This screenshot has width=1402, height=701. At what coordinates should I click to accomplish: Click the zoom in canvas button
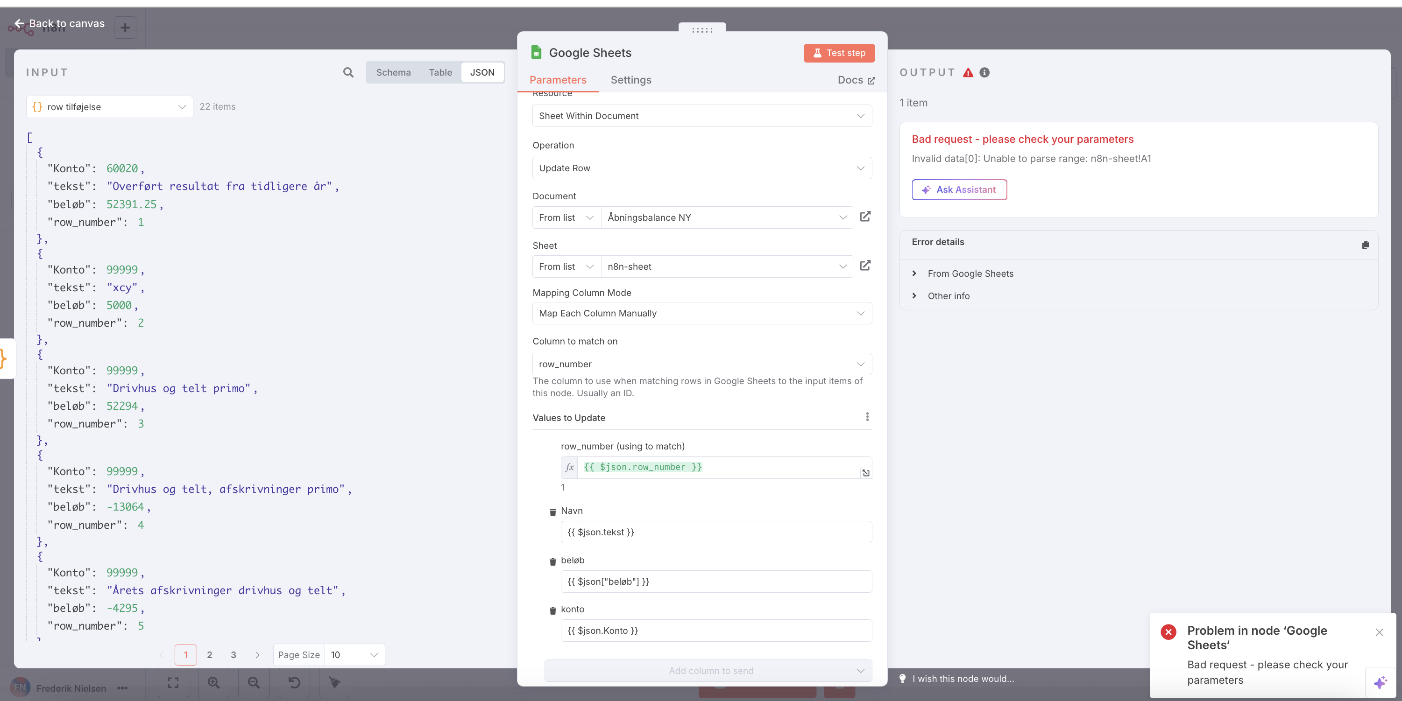click(213, 682)
